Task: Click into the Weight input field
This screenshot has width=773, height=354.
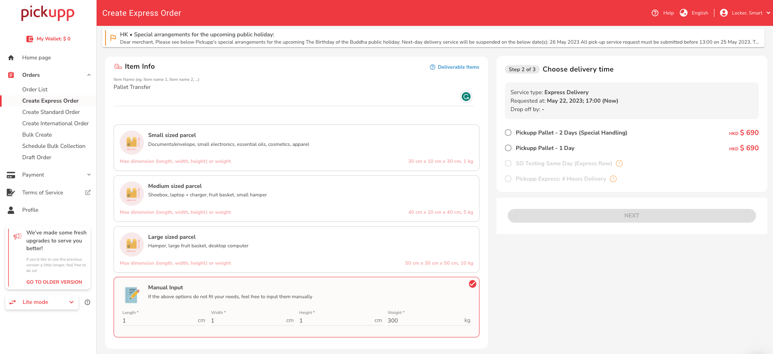Action: tap(425, 321)
